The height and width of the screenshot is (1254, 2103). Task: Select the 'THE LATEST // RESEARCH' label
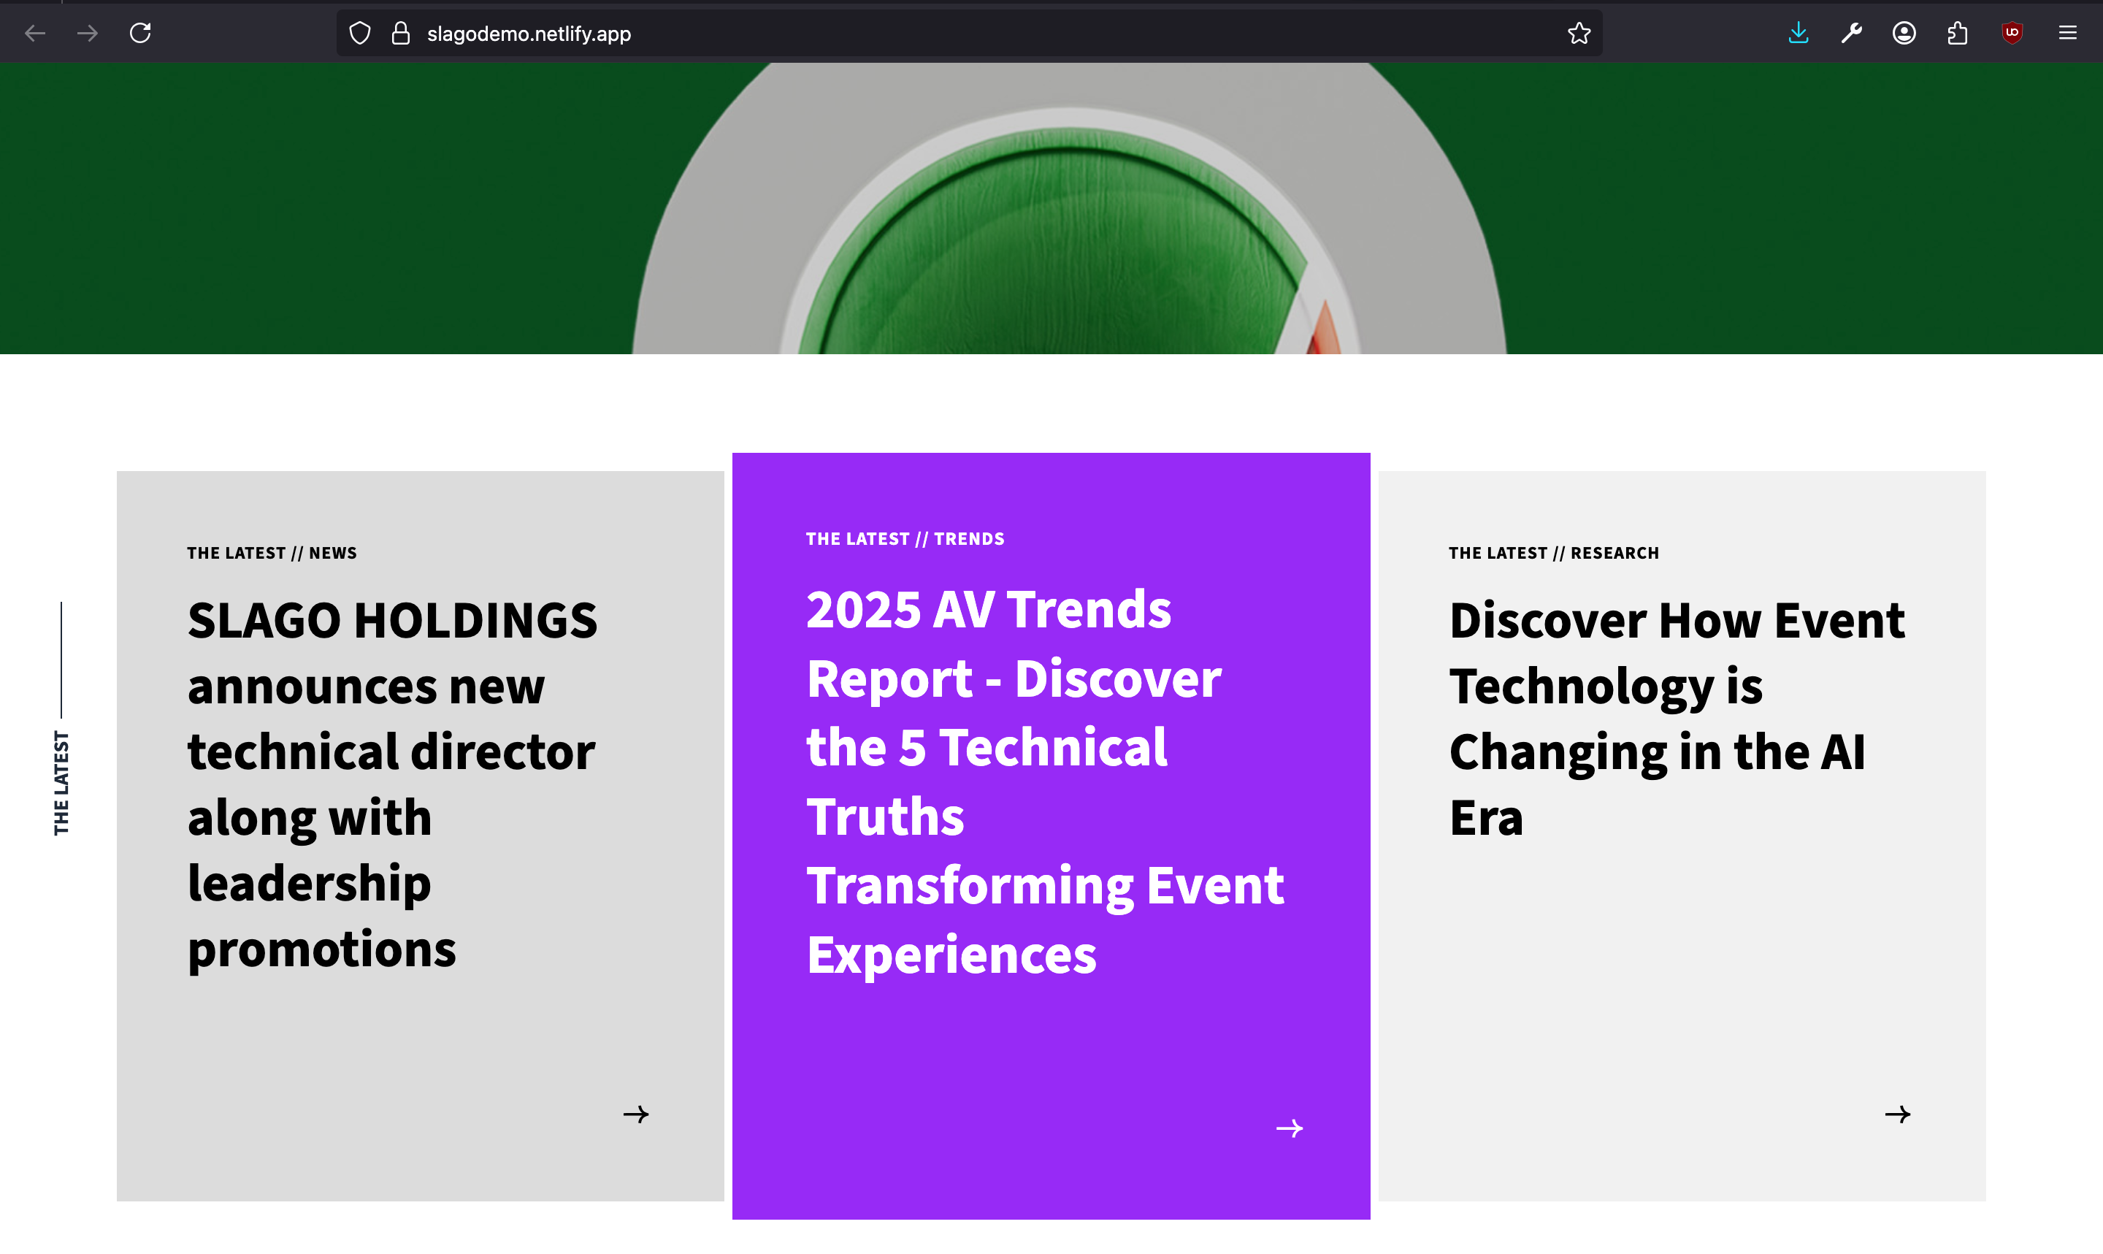pyautogui.click(x=1554, y=553)
